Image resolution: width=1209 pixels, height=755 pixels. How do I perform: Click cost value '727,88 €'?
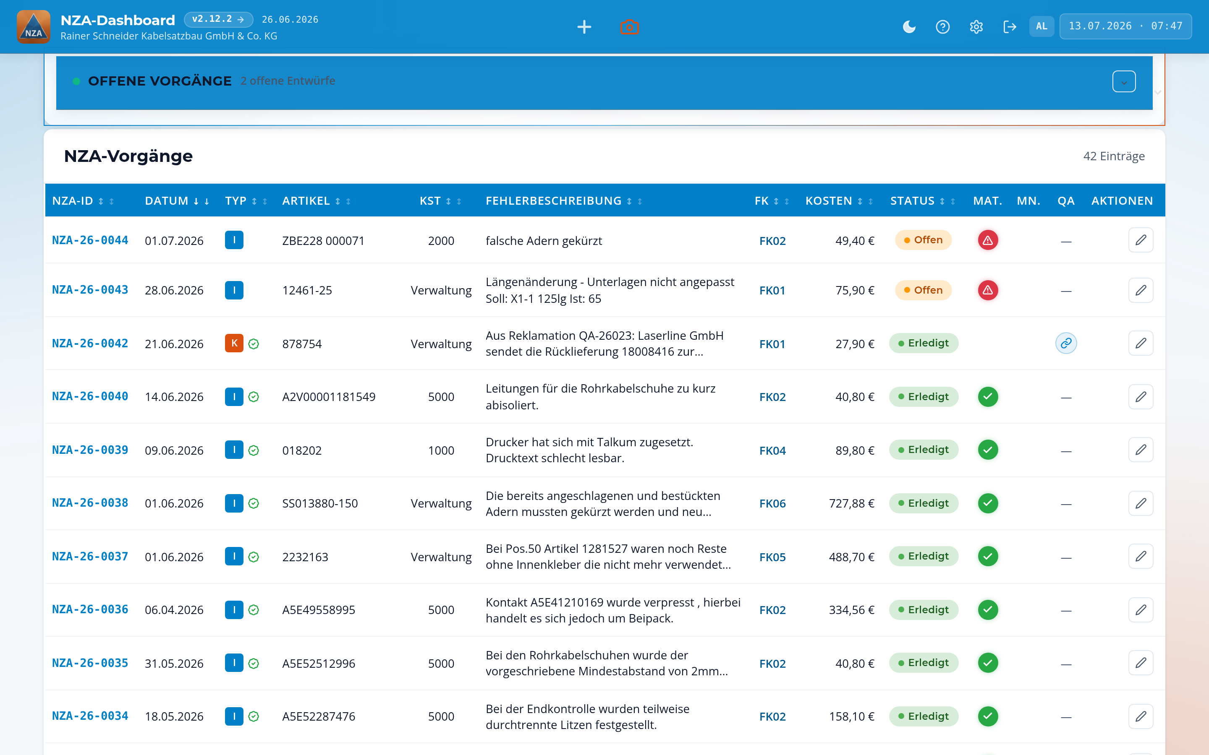pyautogui.click(x=851, y=503)
